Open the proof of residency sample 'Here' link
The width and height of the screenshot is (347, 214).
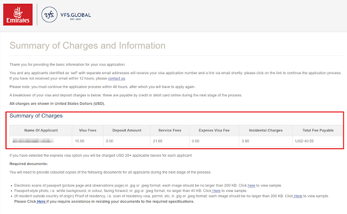[298, 196]
